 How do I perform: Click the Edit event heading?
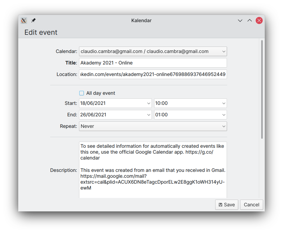click(41, 32)
